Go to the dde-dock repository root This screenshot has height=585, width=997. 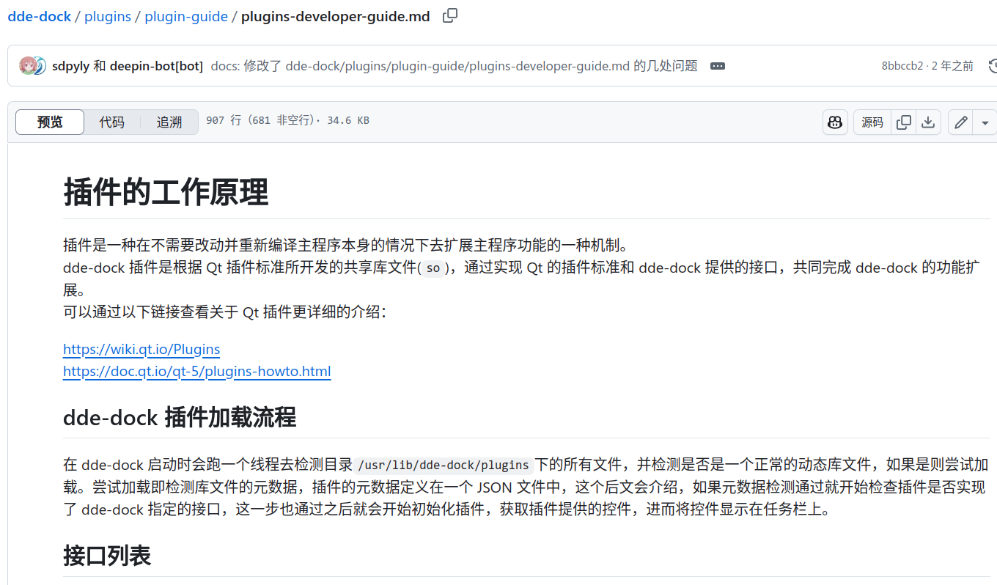tap(40, 16)
